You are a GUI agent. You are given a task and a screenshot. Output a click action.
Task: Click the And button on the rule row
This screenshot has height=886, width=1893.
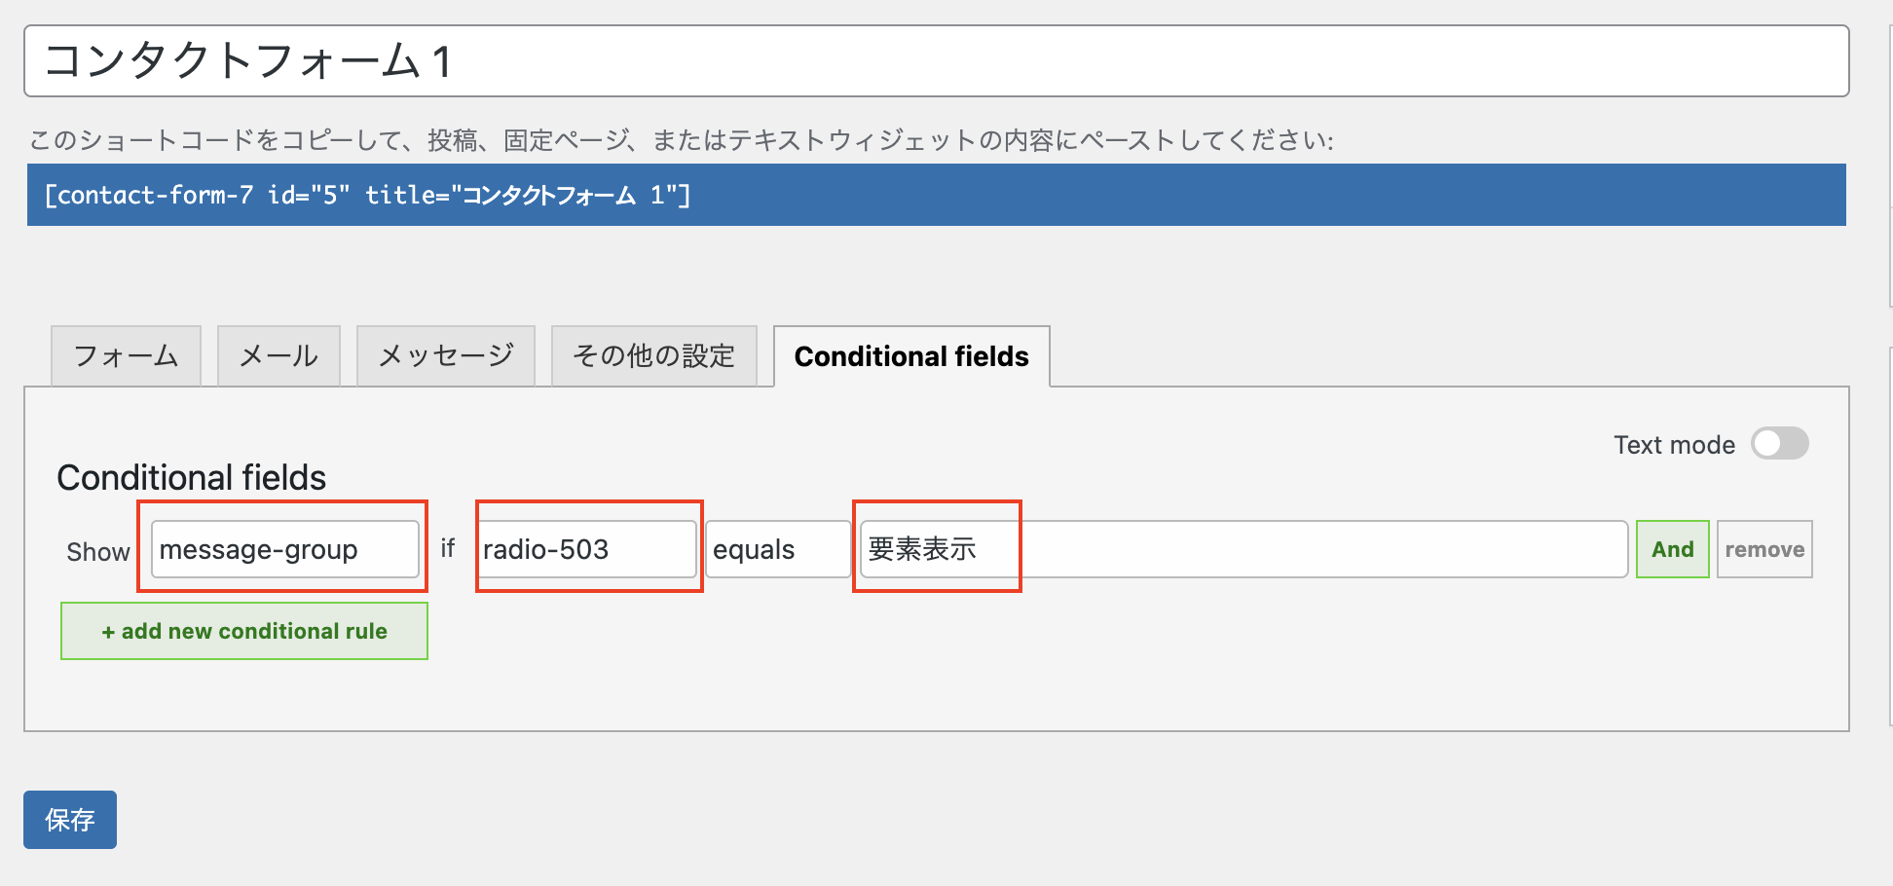pos(1672,549)
